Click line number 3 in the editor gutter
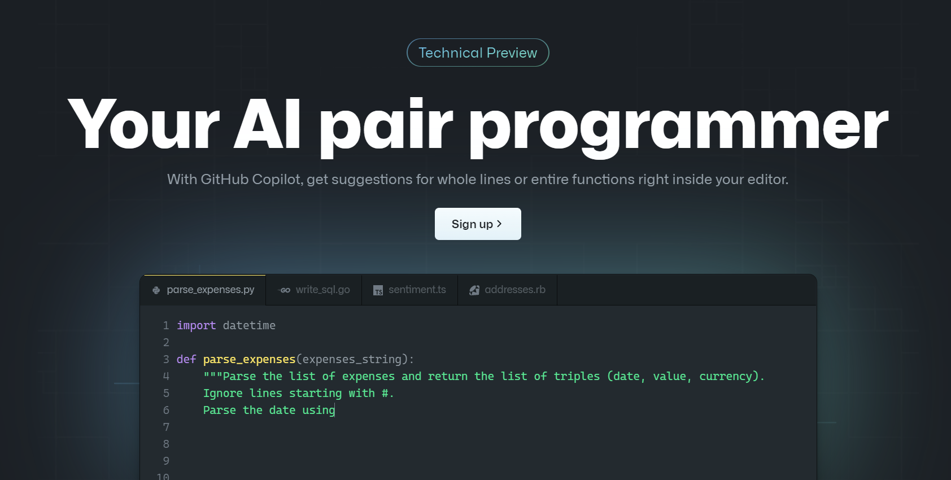The height and width of the screenshot is (480, 951). pos(166,359)
